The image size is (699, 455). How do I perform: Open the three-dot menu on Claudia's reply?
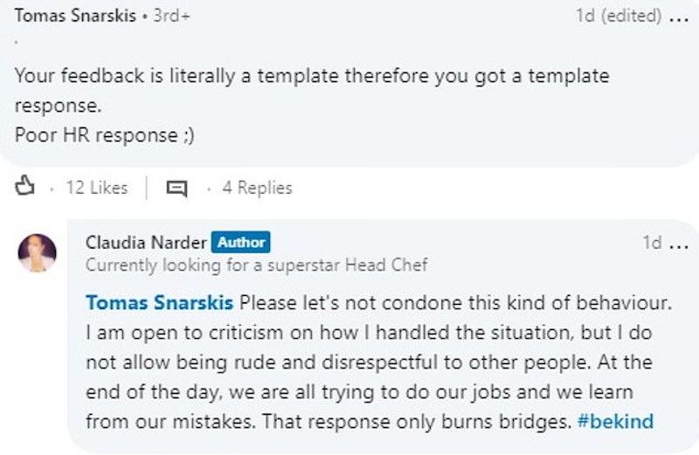click(680, 245)
